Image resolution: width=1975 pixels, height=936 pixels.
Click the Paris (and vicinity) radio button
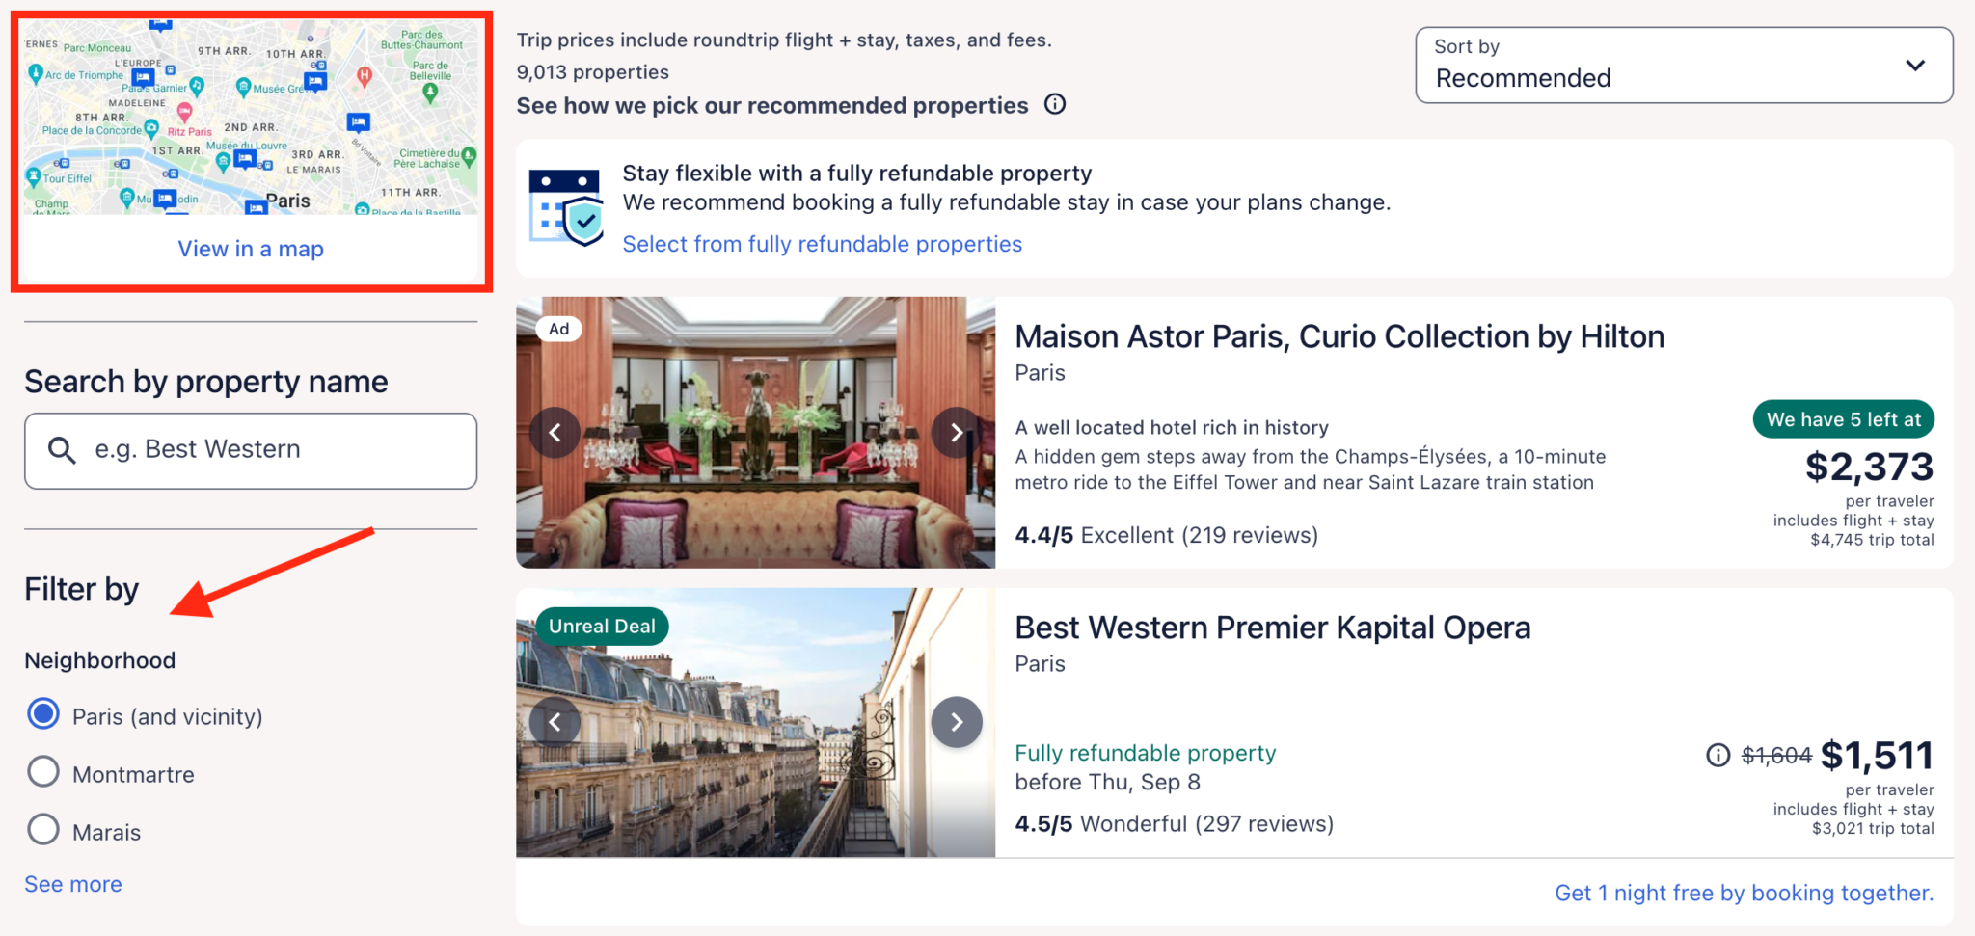click(42, 714)
